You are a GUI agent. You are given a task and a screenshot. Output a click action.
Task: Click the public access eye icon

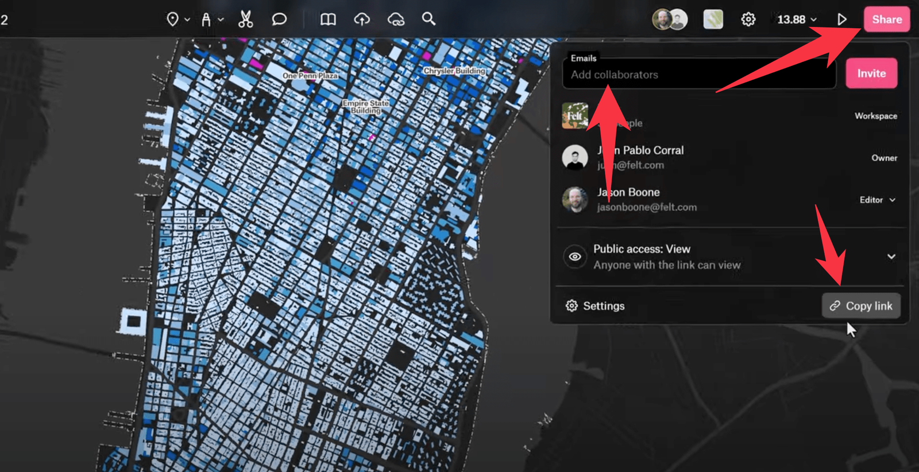574,257
